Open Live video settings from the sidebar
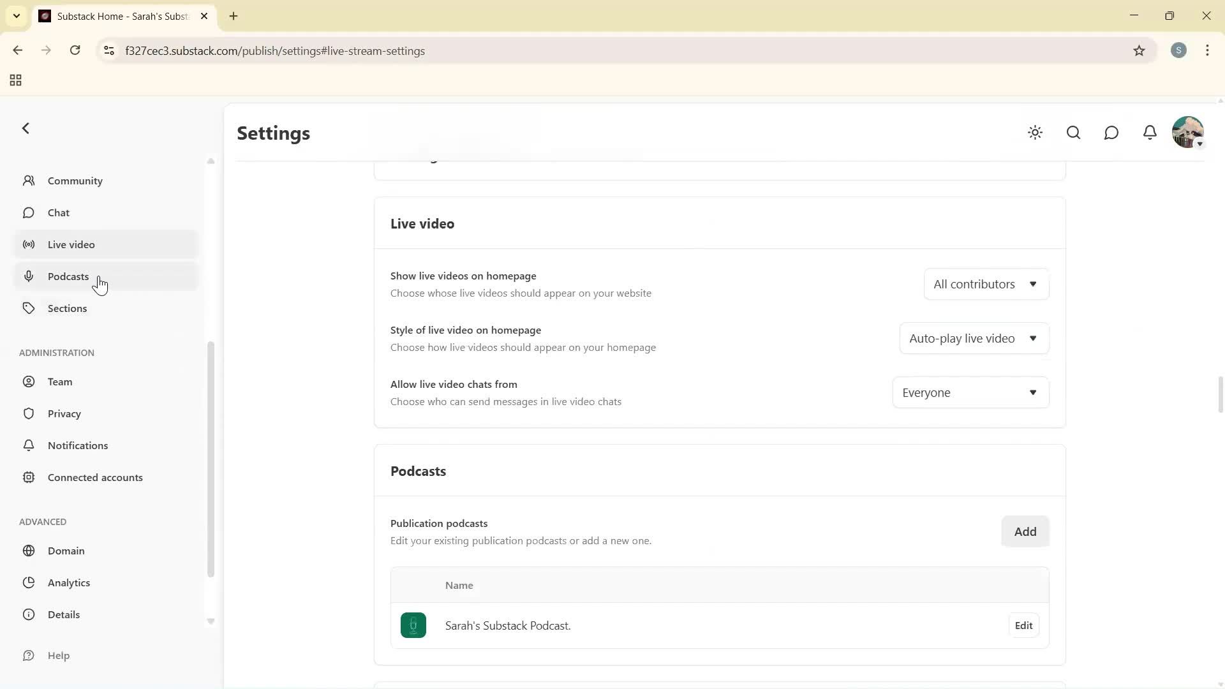This screenshot has width=1225, height=689. [x=72, y=244]
